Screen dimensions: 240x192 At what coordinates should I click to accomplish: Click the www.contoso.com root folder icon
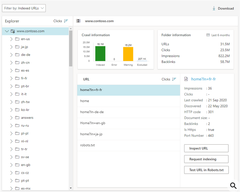coord(13,31)
